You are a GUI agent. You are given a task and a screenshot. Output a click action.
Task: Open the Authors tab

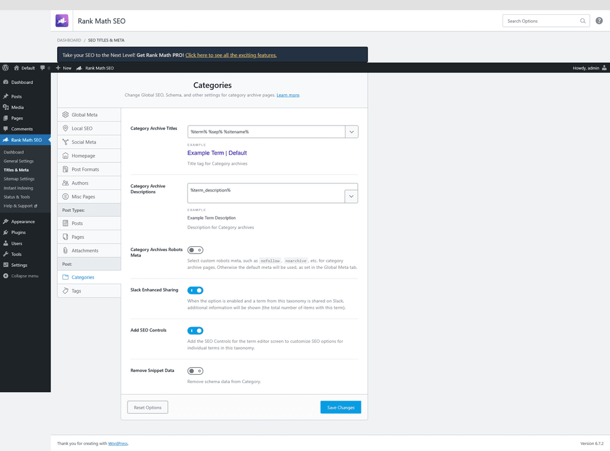click(89, 183)
